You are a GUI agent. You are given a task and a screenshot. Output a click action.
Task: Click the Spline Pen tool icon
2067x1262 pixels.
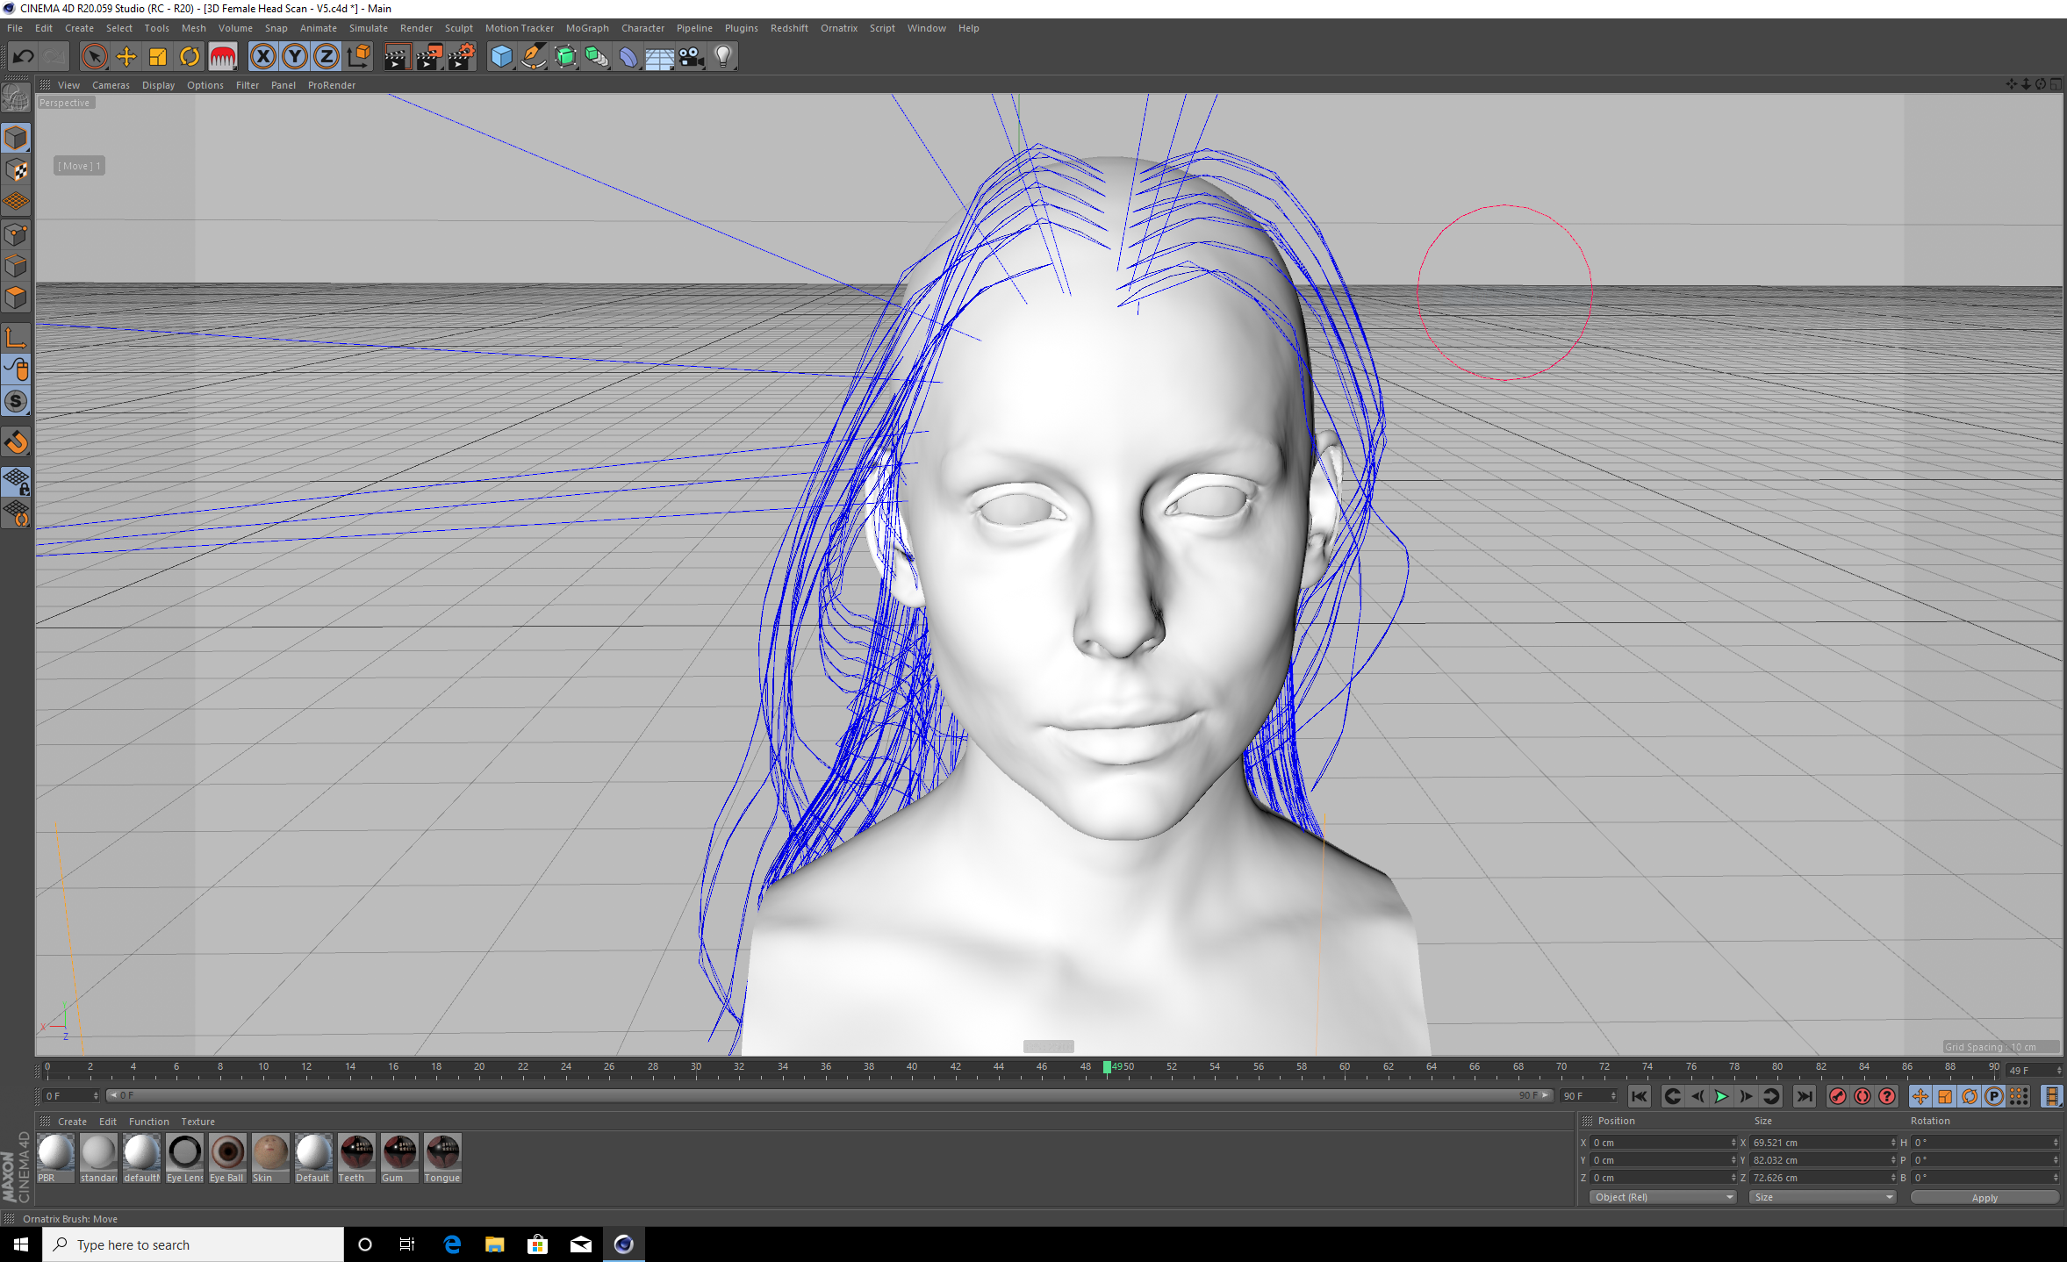pos(533,57)
